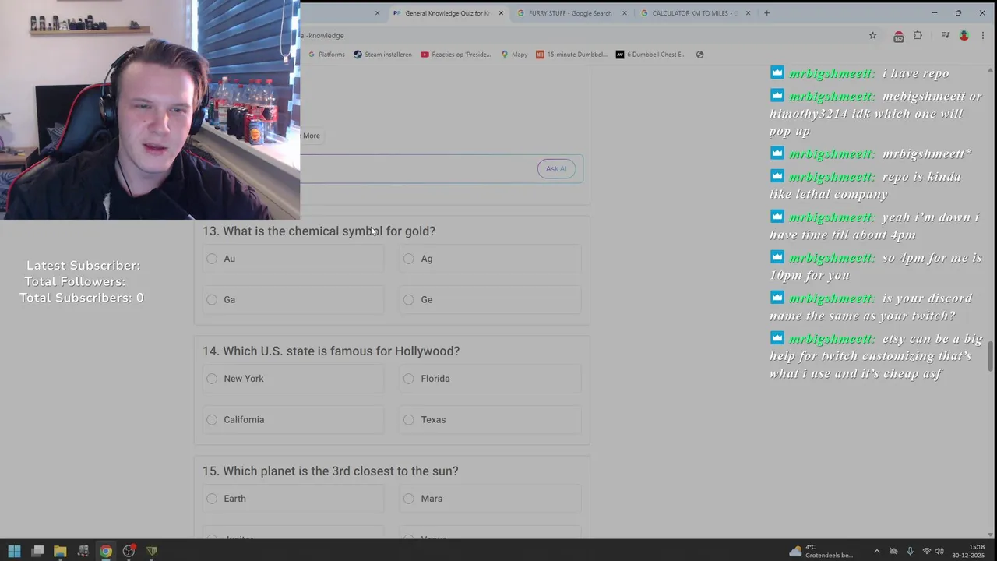Open the green shield taskbar app
Screen dimensions: 997x561
pos(152,551)
